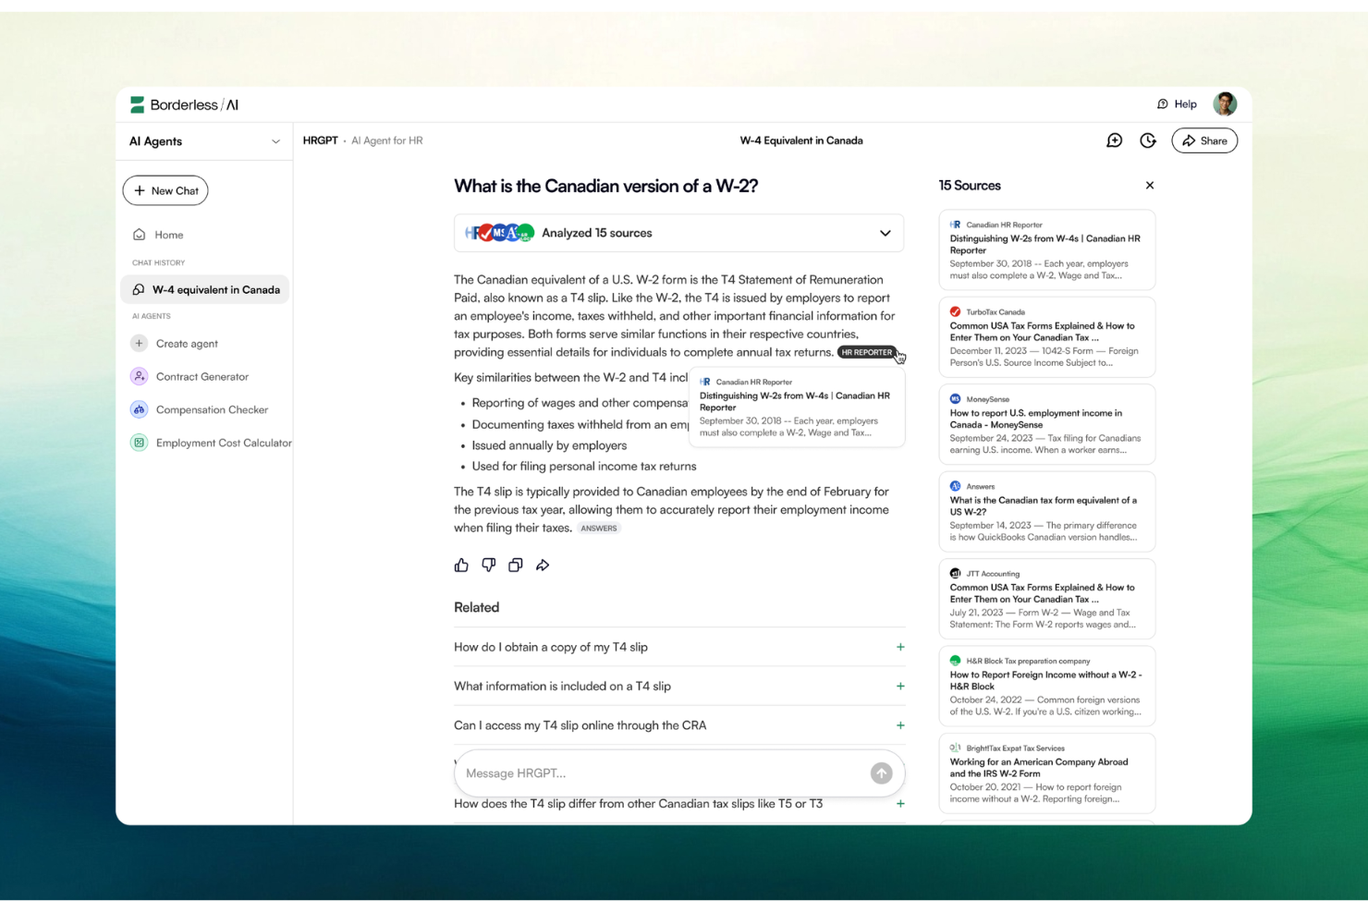Viewport: 1368px width, 912px height.
Task: Click 'What is the Canadian version of a W-2?' heading
Action: pyautogui.click(x=606, y=187)
